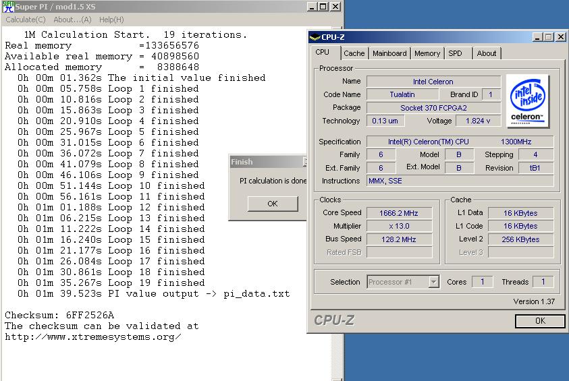Click the Technology value 0.13 um
Screen dimensions: 569x381
click(385, 121)
